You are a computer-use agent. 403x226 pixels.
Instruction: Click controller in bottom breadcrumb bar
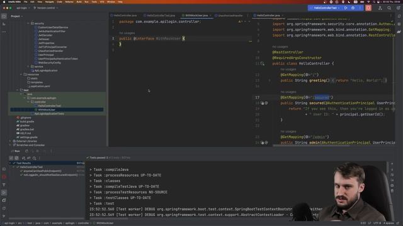click(x=84, y=223)
